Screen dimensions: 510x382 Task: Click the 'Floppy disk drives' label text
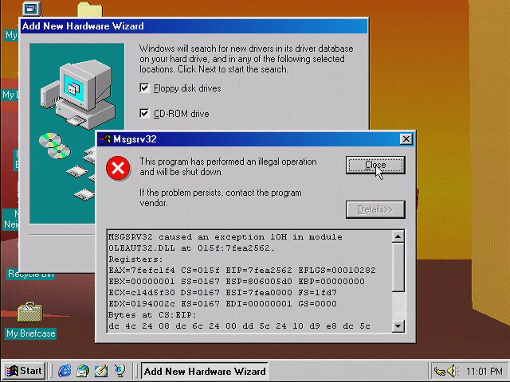[187, 88]
